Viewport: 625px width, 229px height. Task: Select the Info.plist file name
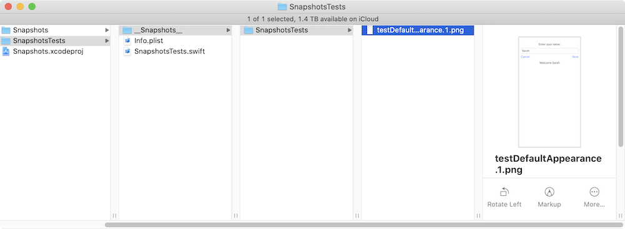point(149,41)
